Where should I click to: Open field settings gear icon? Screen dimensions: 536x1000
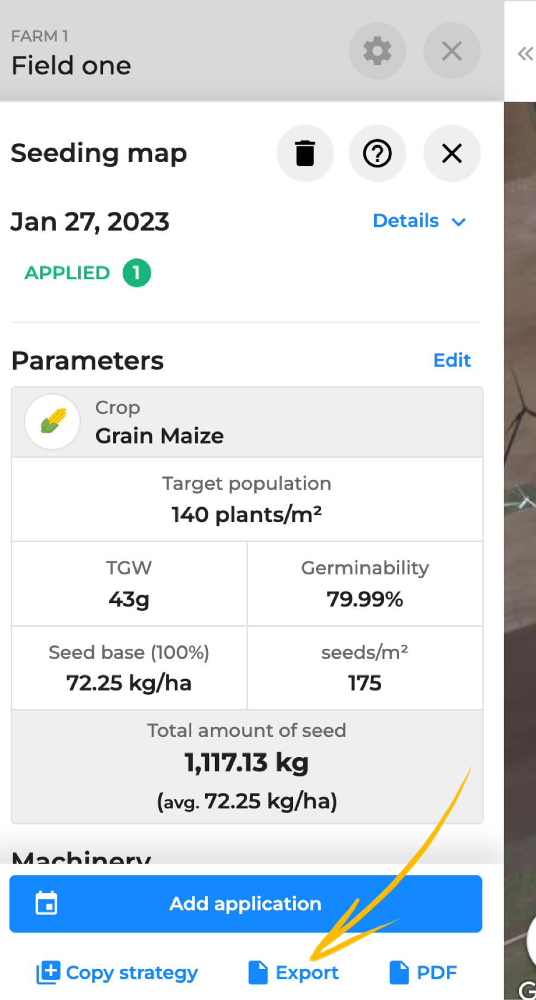[377, 51]
